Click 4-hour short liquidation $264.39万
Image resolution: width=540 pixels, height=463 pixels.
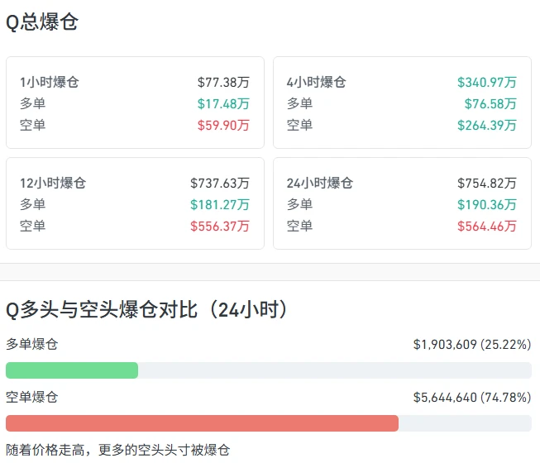coord(487,126)
